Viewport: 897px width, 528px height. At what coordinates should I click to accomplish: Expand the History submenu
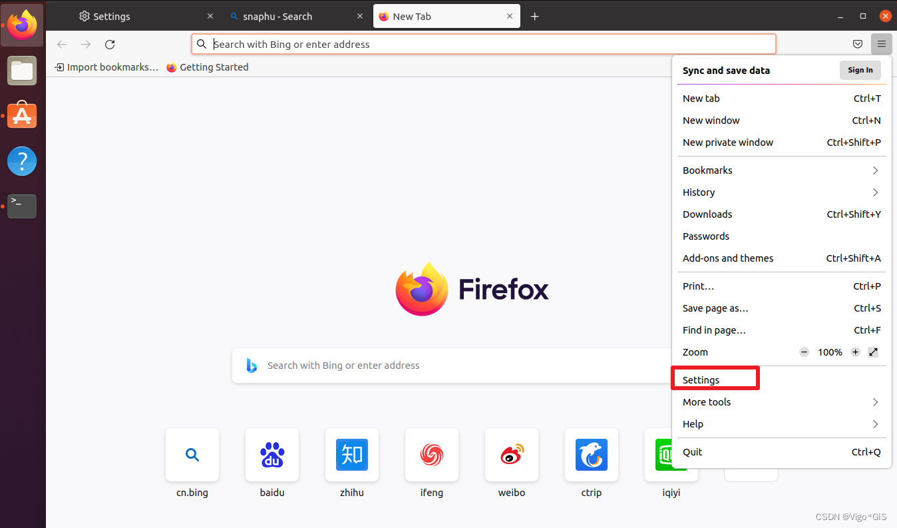[782, 192]
